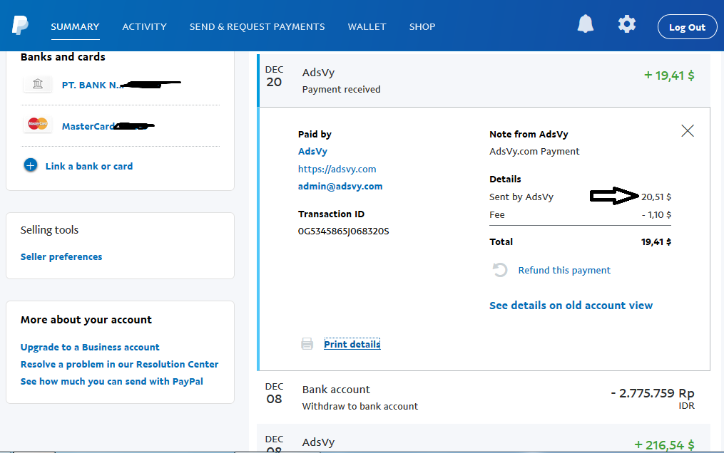
Task: Open See details on old account view
Action: (571, 306)
